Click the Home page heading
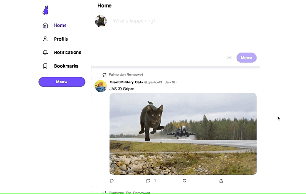Viewport: 306px width, 194px height. (x=105, y=6)
